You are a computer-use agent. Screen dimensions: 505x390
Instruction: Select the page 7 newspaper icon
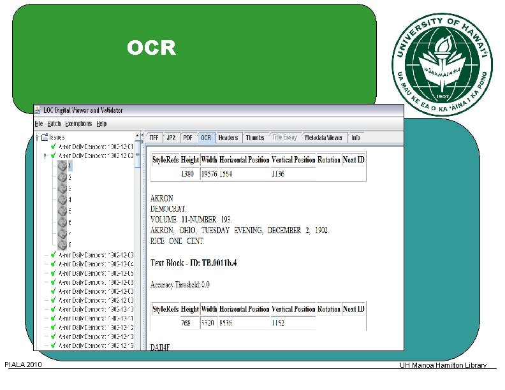pos(62,233)
